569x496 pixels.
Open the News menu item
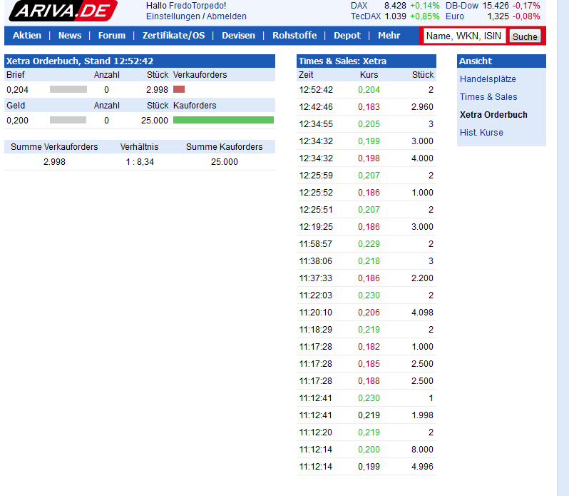(x=70, y=36)
